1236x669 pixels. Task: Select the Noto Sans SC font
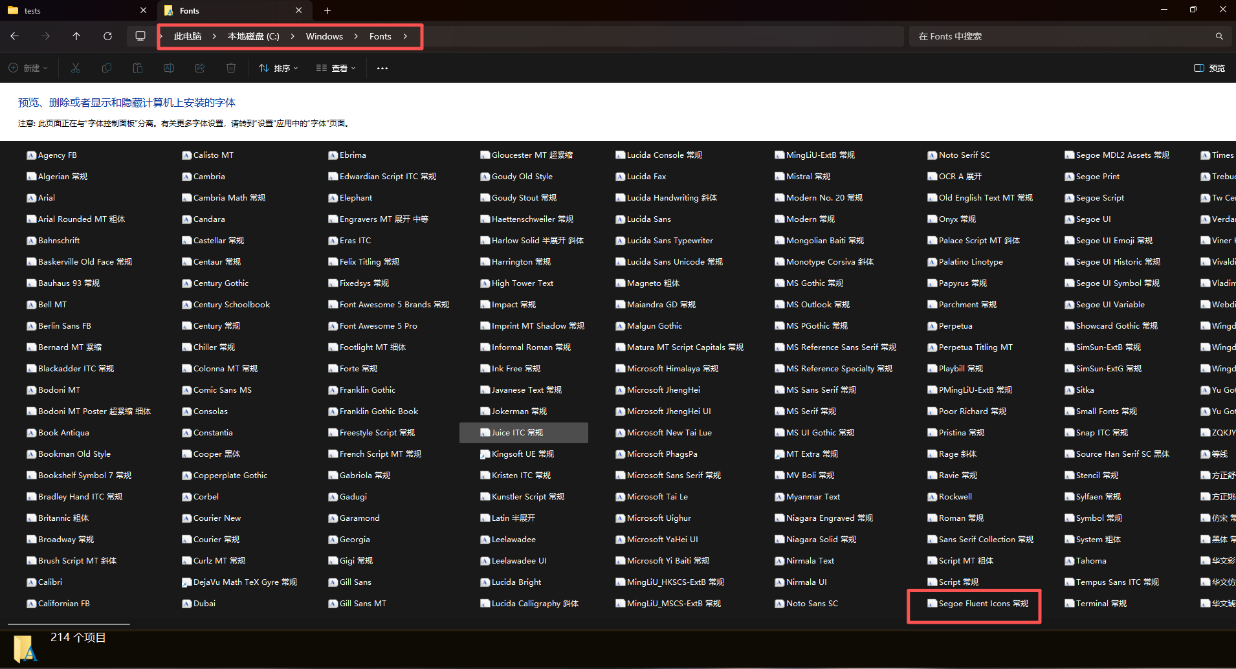(806, 603)
